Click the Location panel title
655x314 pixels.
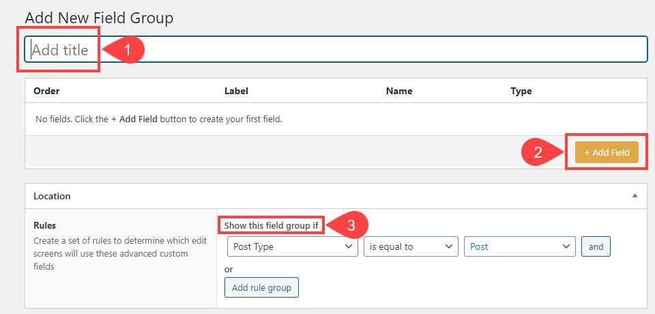(52, 196)
